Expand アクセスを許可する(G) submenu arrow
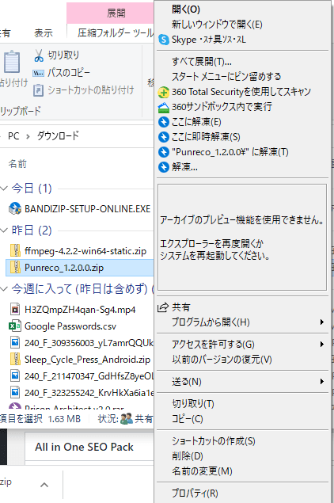Screen dimensions: 334x503 click(x=322, y=345)
